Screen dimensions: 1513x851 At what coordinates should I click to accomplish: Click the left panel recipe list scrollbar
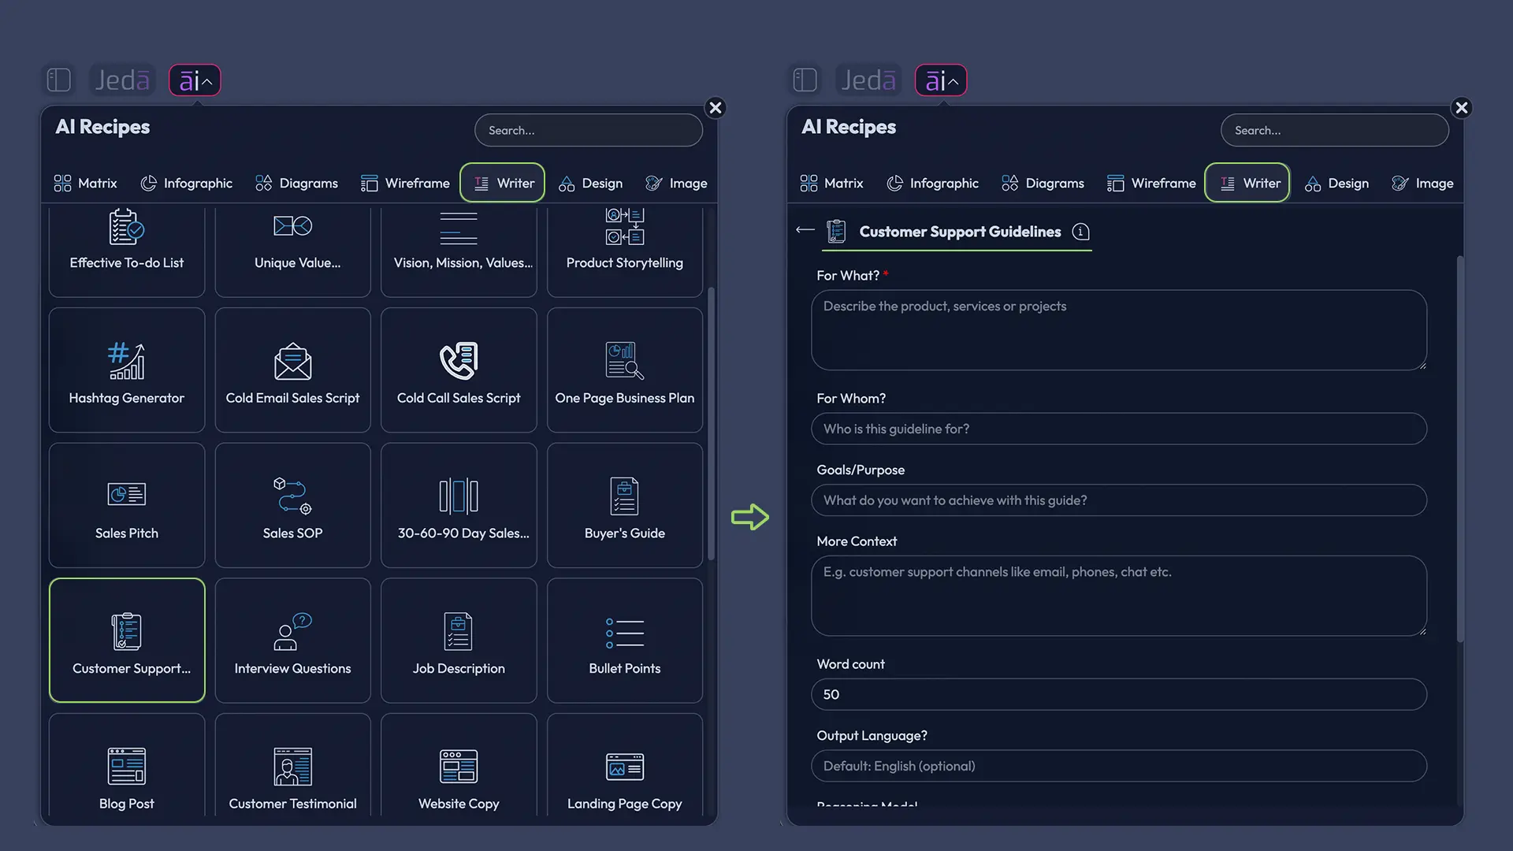(712, 424)
